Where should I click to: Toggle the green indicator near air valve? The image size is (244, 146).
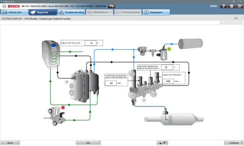point(169,49)
